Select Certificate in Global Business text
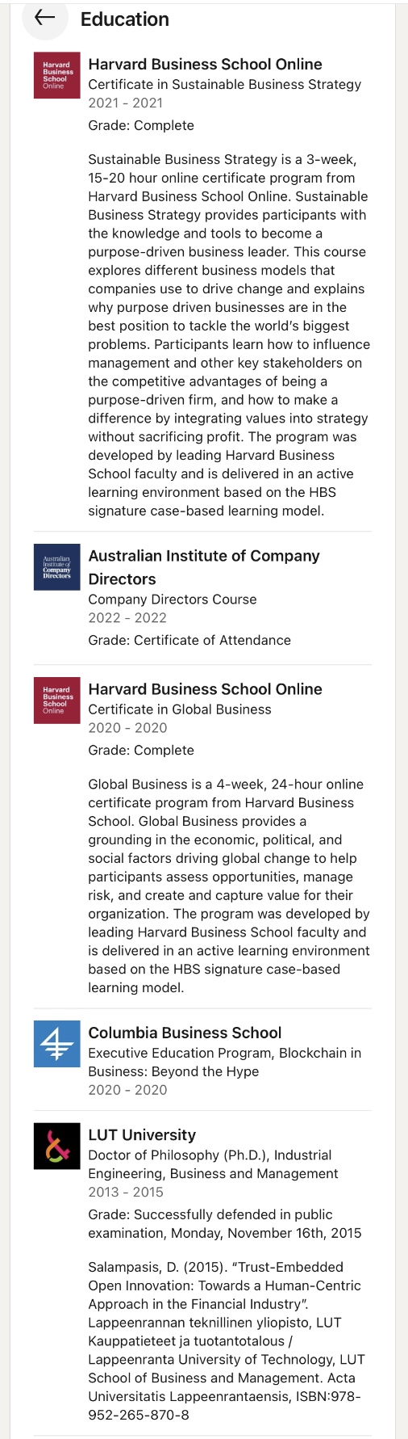This screenshot has height=1439, width=408. pyautogui.click(x=180, y=709)
